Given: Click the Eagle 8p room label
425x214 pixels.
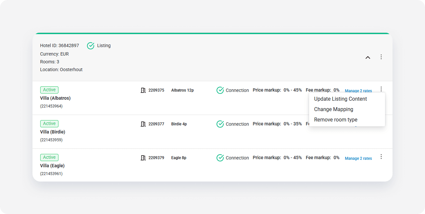Looking at the screenshot, I should pyautogui.click(x=179, y=158).
